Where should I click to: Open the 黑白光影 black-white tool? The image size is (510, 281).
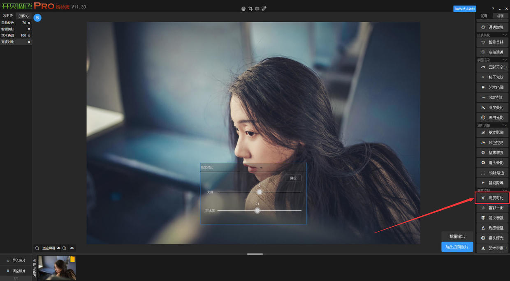coord(492,117)
